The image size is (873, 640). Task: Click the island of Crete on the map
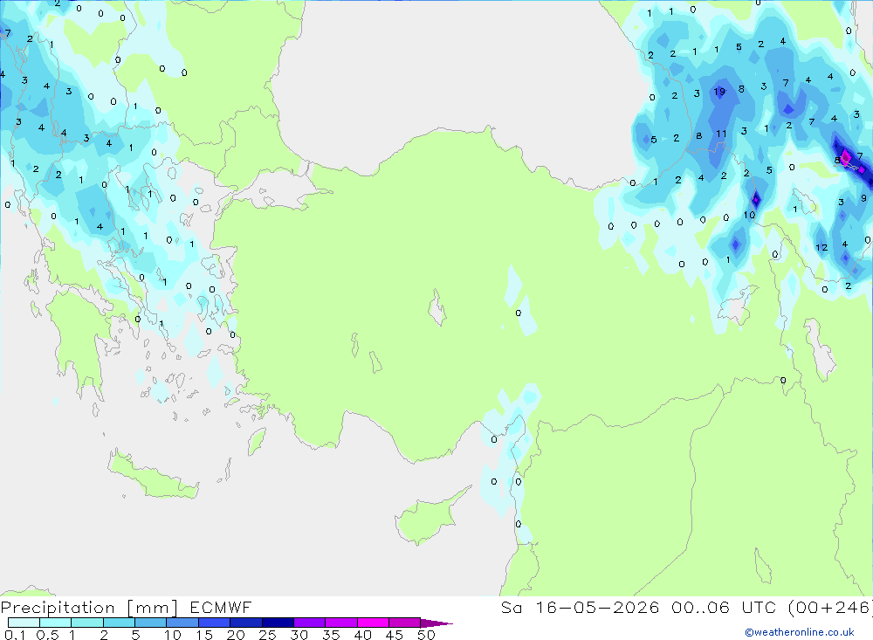pyautogui.click(x=153, y=476)
